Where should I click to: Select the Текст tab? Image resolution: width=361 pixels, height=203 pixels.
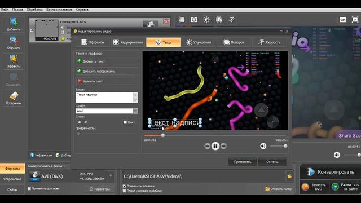tap(163, 42)
